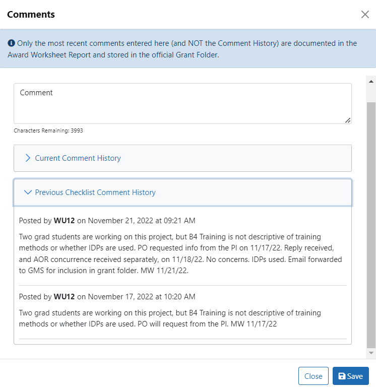Viewport: 376px width, 391px height.
Task: Click comment text ending 'MW 11/21/22.'
Action: coord(180,253)
